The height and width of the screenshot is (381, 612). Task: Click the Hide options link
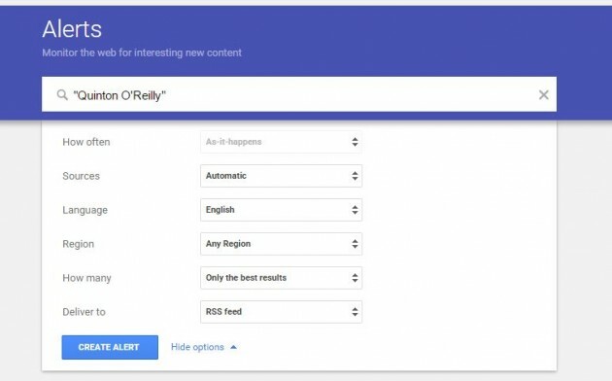coord(197,347)
